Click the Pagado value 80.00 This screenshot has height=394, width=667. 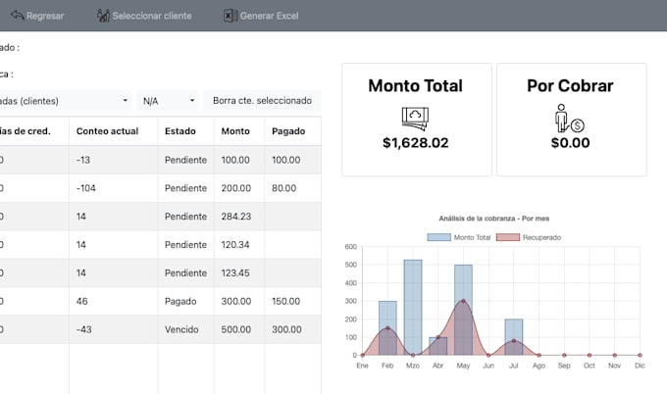click(283, 188)
